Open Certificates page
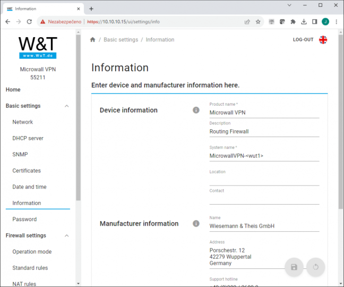Viewport: 344px width, 287px height. [27, 171]
